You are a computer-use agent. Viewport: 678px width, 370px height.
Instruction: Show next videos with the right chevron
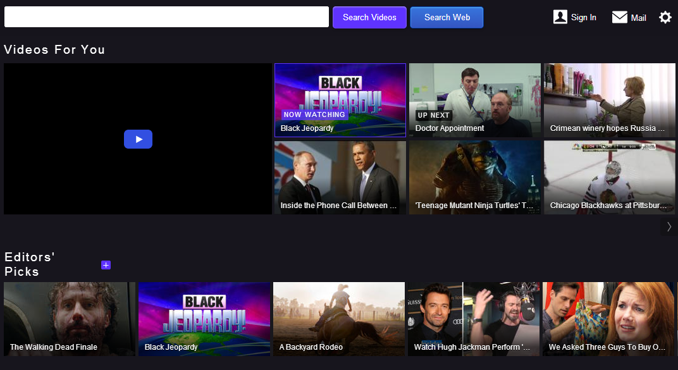click(669, 226)
